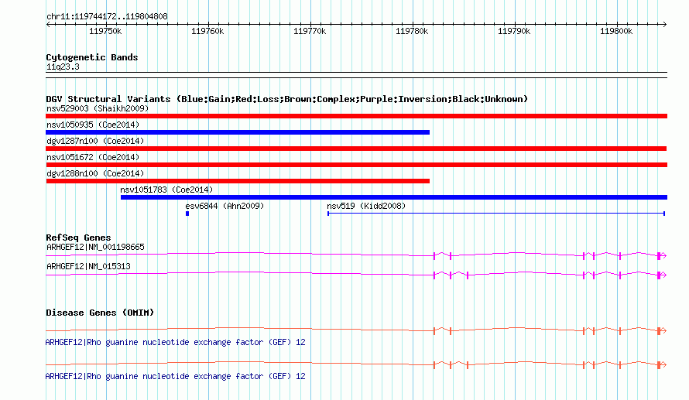
Task: Open the nsv1051783 (Coe2014) blue gain bar
Action: point(394,197)
